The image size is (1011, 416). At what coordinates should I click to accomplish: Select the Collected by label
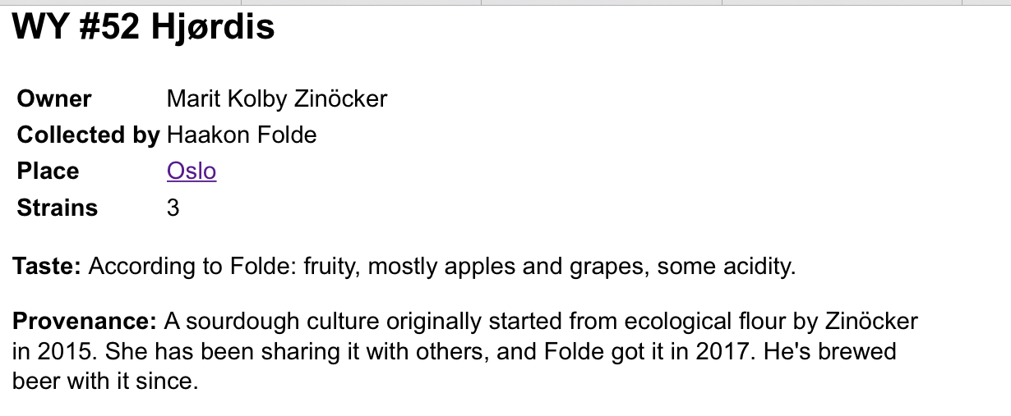tap(89, 135)
